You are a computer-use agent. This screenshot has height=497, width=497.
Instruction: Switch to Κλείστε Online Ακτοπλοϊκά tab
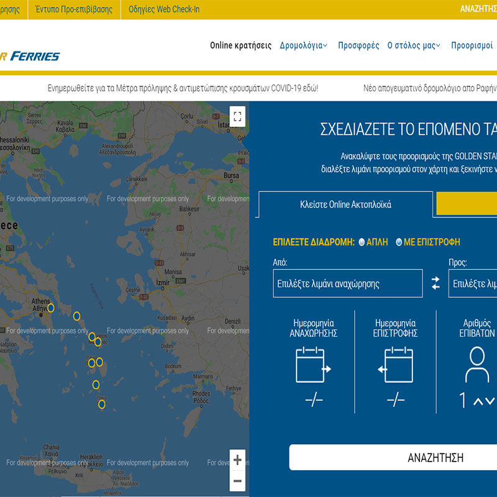(x=345, y=204)
